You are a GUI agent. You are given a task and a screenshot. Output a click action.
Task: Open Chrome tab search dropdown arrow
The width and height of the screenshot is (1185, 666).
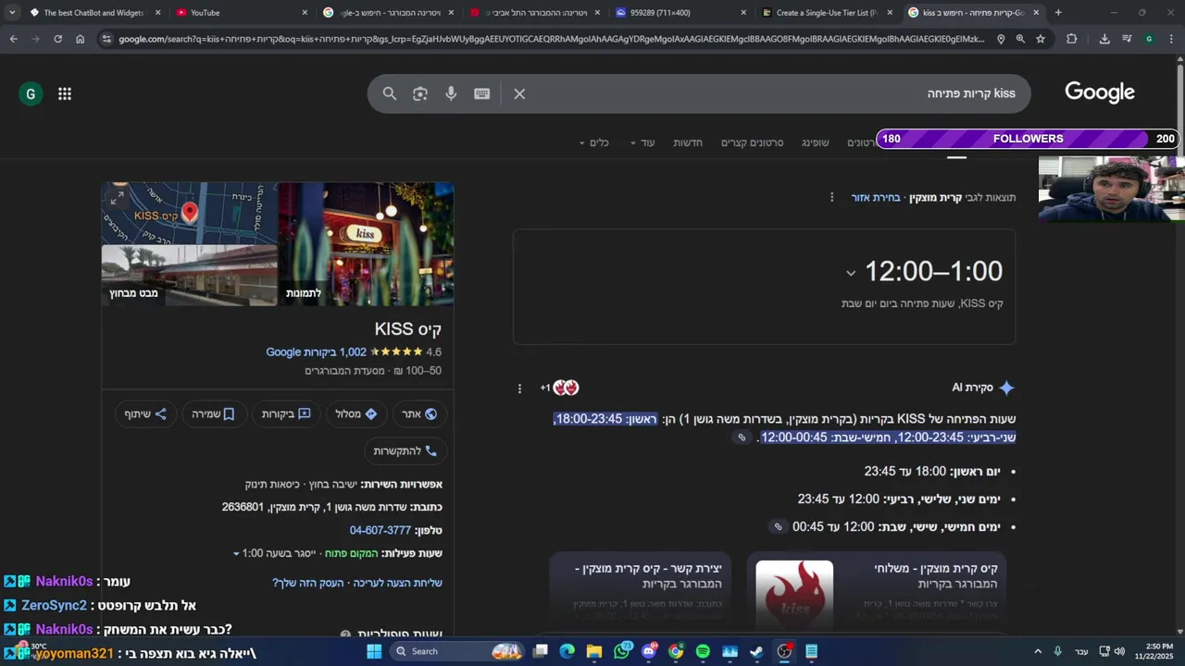[11, 13]
